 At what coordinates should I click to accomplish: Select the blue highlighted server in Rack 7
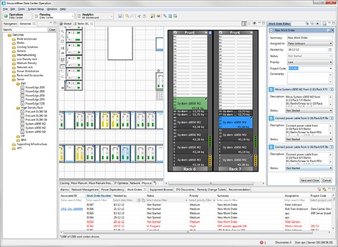click(x=236, y=122)
